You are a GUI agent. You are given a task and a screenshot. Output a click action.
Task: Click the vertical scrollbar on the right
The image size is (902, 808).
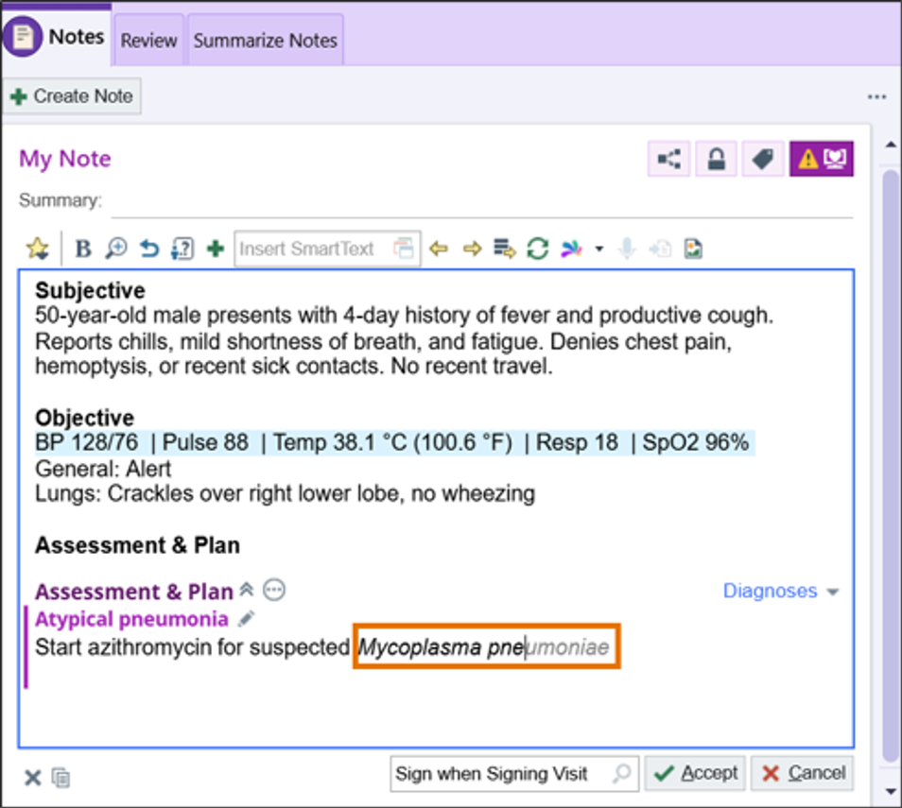[x=890, y=463]
